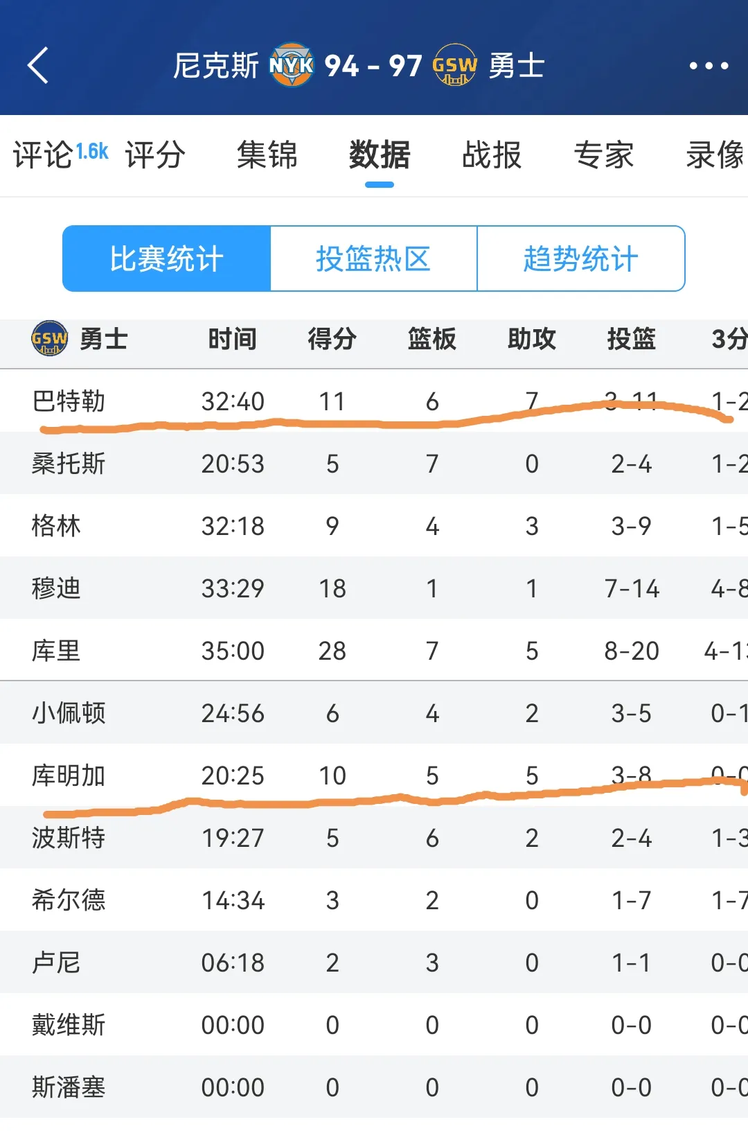Tap the match score 94 - 97
This screenshot has width=748, height=1131.
click(x=374, y=66)
